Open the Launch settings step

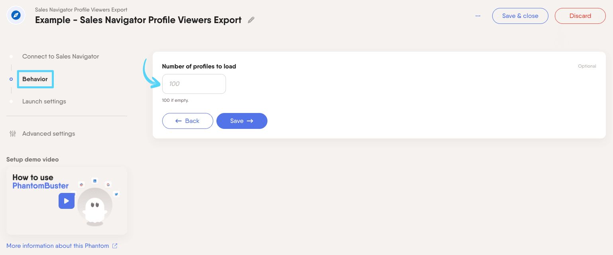click(x=44, y=101)
